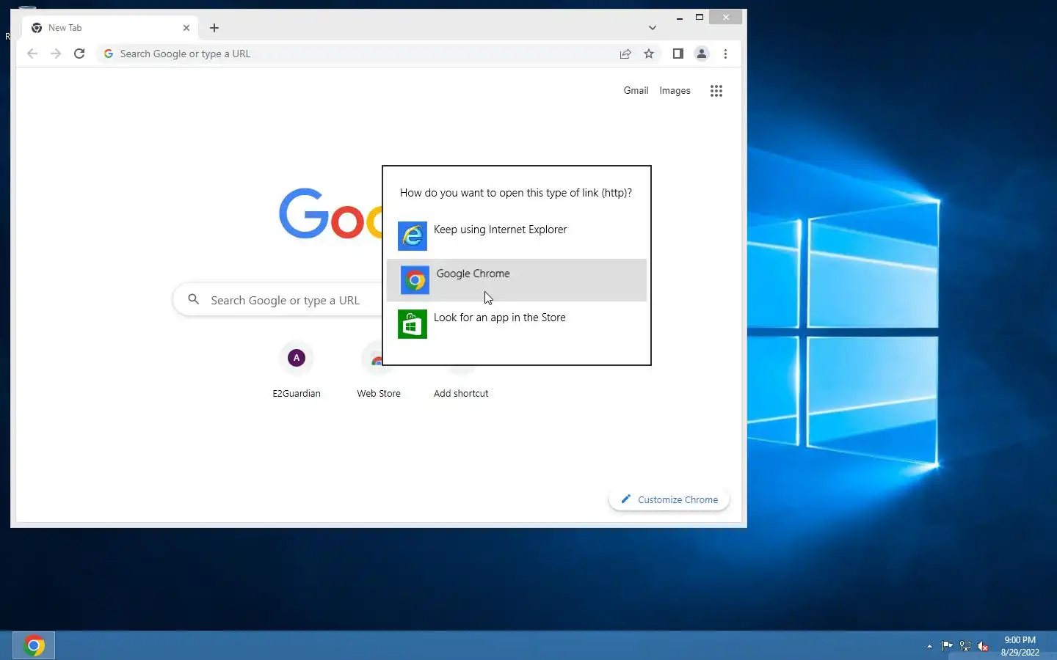Go forward with the forward arrow
This screenshot has width=1057, height=660.
(x=56, y=54)
